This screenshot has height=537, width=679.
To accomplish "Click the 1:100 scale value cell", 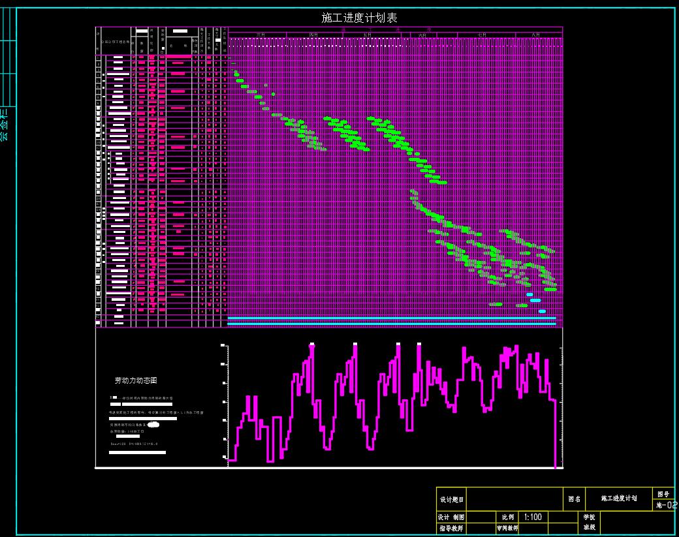I will [533, 517].
